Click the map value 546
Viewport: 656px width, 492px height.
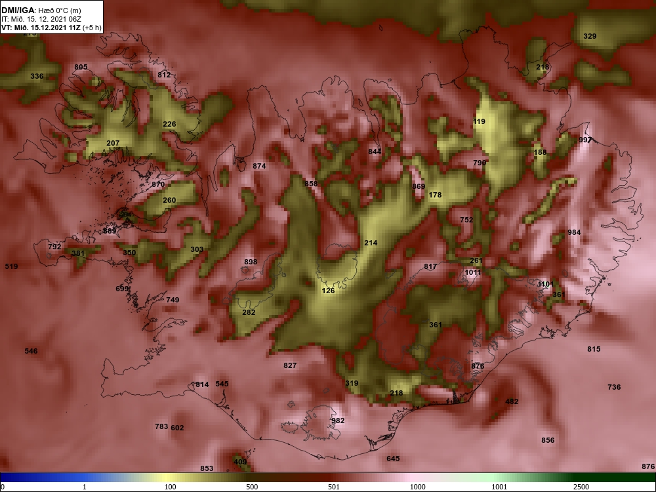coord(31,351)
